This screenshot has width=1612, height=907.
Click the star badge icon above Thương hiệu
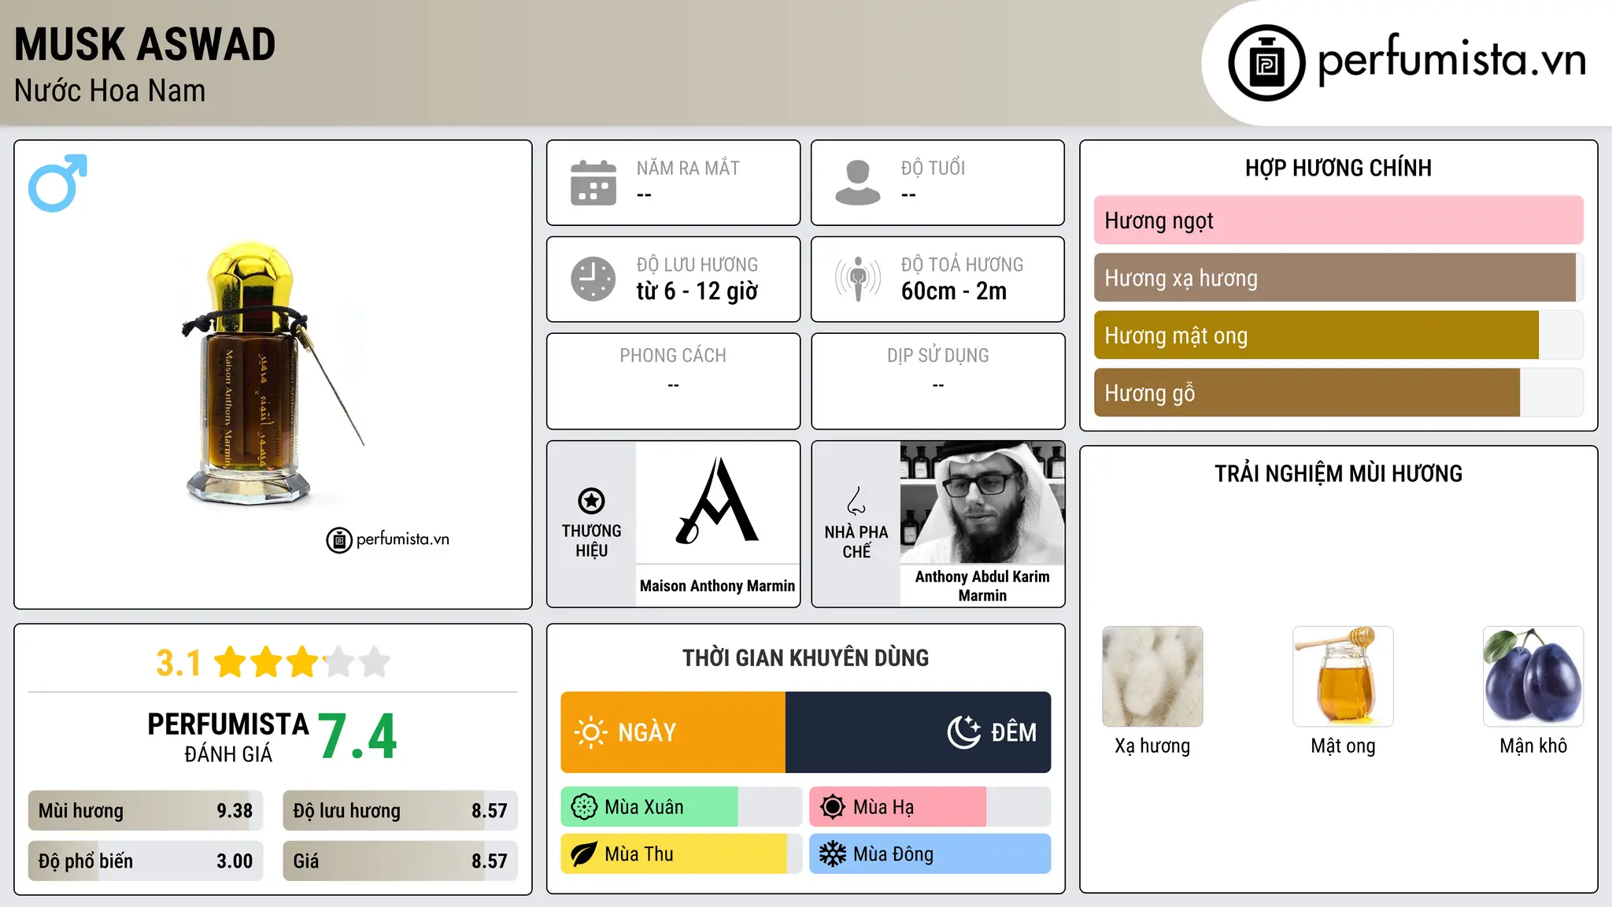[591, 501]
